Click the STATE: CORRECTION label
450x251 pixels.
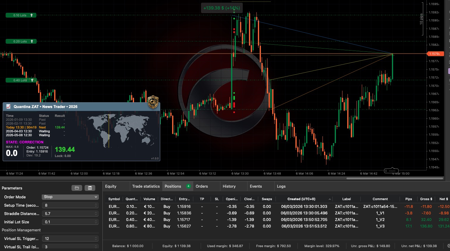25,142
